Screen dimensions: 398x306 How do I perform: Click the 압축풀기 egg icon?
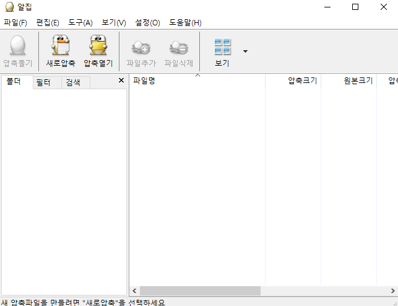(x=17, y=46)
